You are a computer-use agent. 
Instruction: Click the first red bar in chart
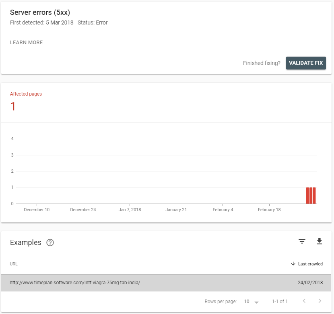click(307, 196)
